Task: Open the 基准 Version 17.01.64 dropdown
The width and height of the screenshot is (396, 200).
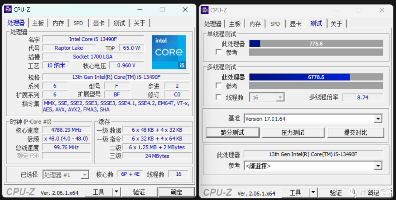Action: click(313, 119)
